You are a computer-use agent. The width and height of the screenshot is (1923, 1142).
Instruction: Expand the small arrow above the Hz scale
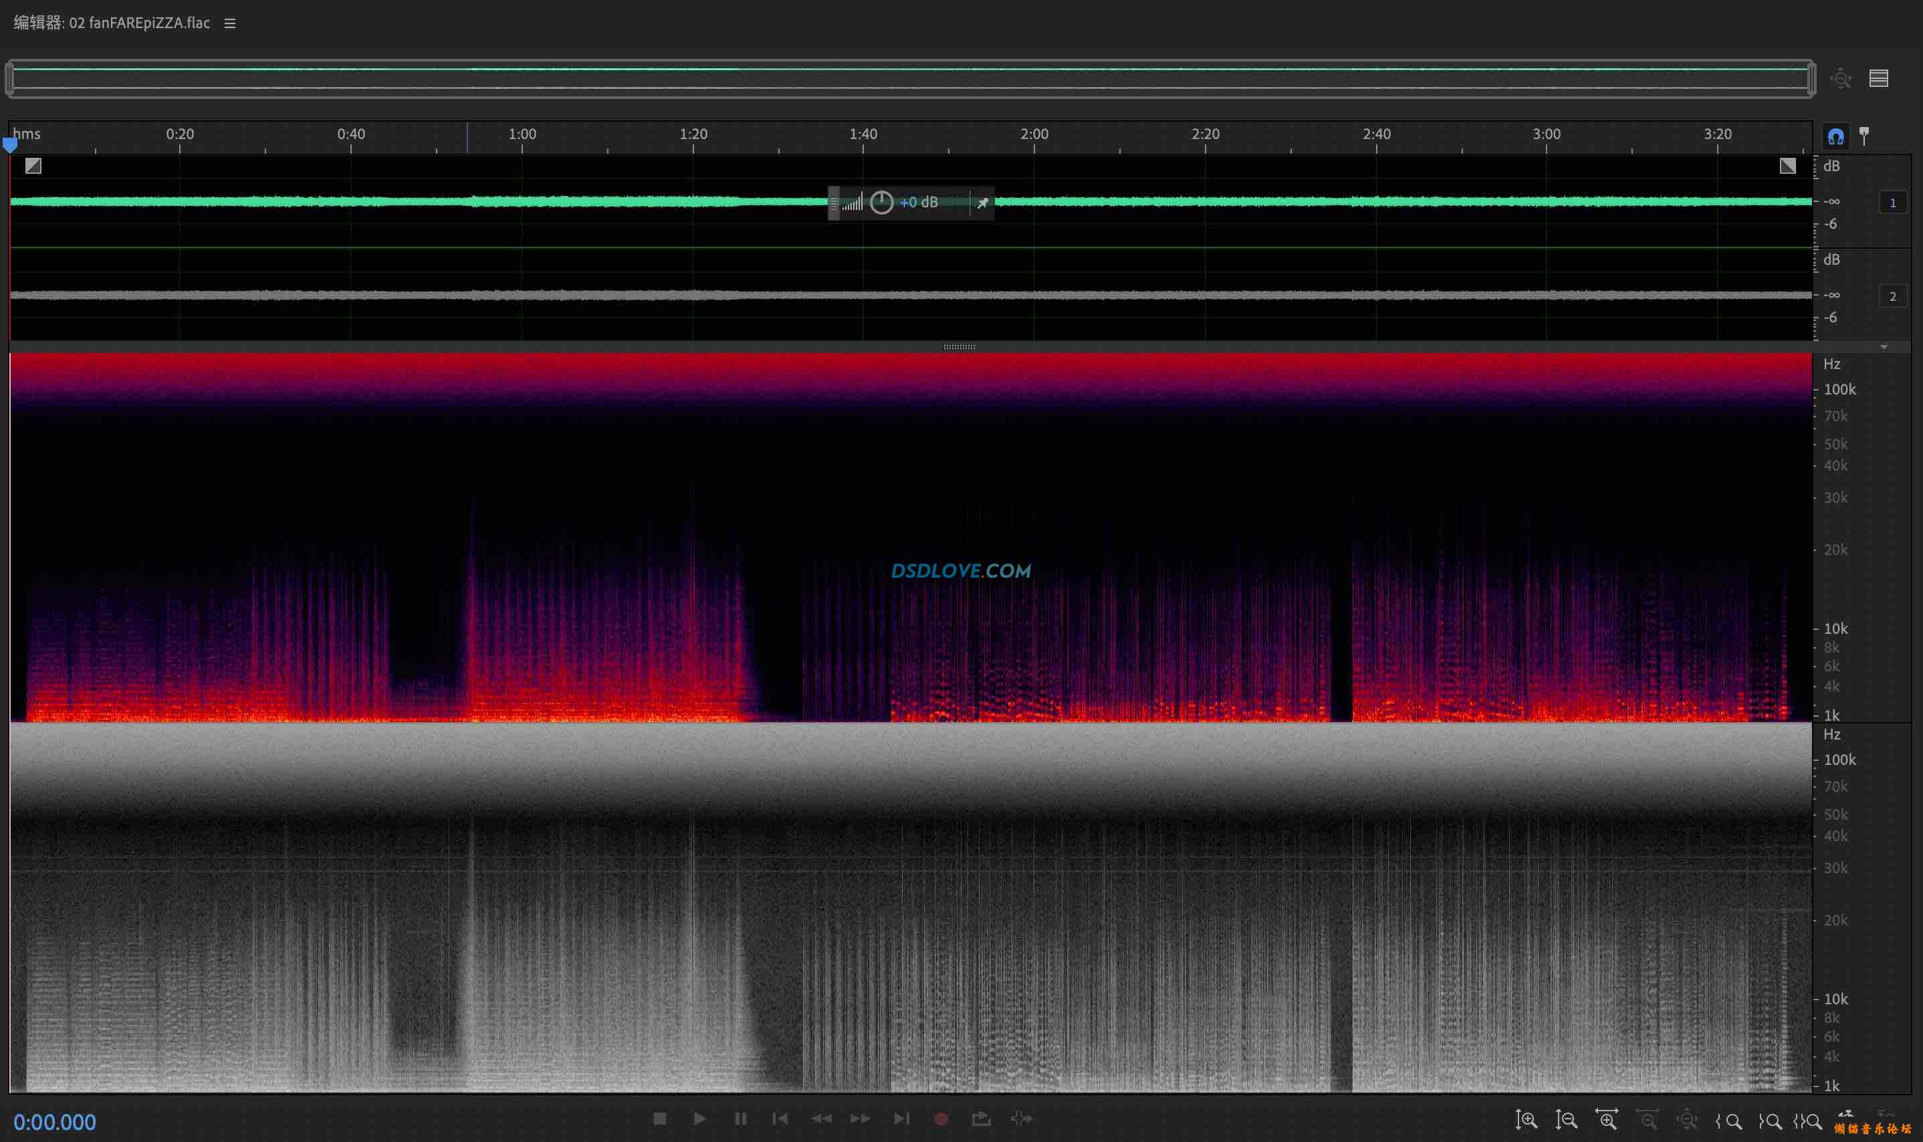click(x=1884, y=348)
